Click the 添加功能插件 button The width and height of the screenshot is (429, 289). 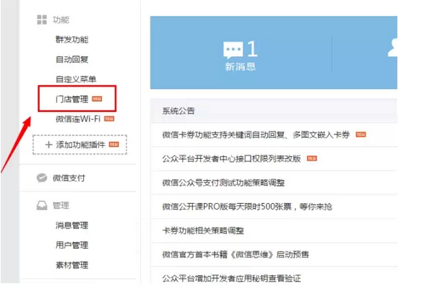(x=79, y=144)
